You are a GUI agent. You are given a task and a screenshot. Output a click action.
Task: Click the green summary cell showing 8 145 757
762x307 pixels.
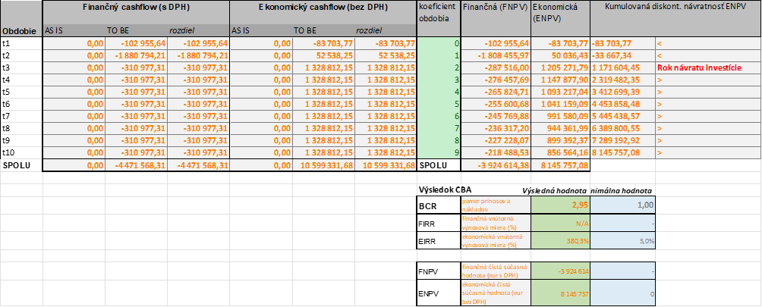(560, 293)
